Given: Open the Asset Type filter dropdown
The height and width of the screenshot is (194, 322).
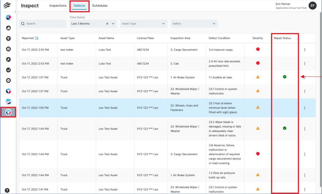Looking at the screenshot, I should point(143,24).
